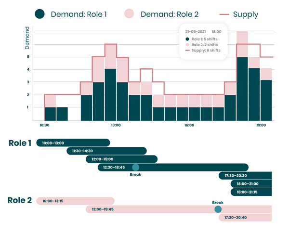The height and width of the screenshot is (233, 289).
Task: Click the 13:00 time axis label
Action: tap(116, 125)
